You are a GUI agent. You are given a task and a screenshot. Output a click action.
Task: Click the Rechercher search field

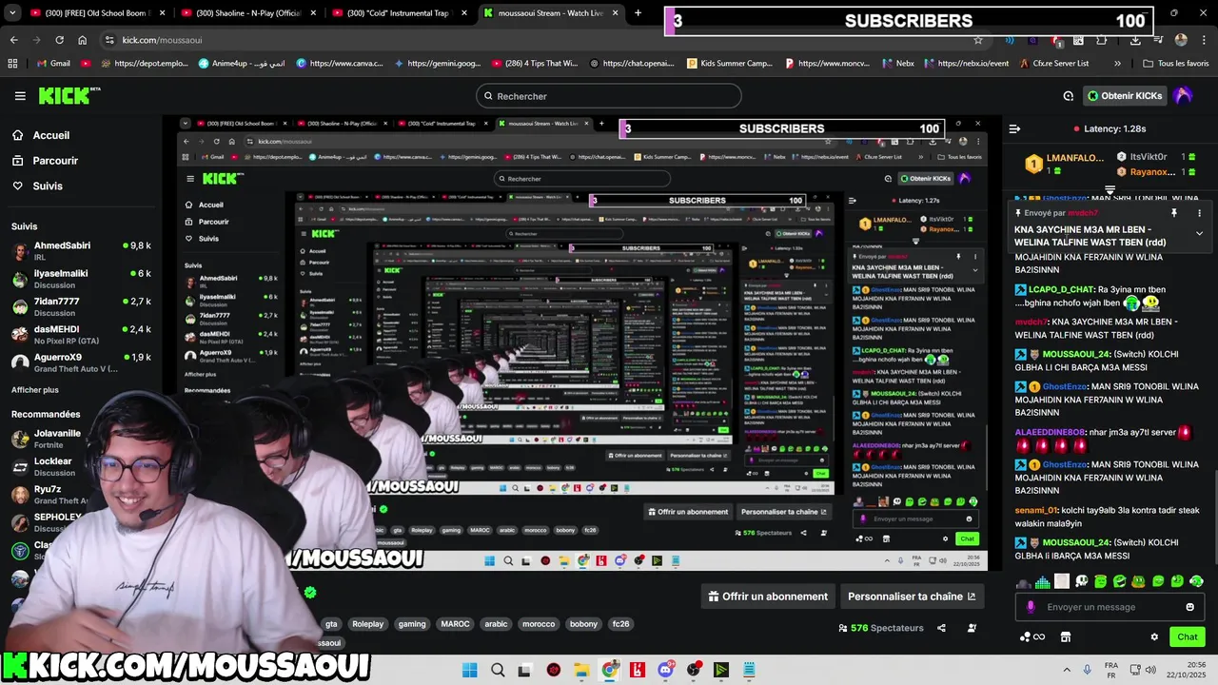click(x=609, y=96)
